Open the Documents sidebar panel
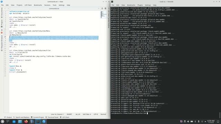Viewport: 221px width, 124px height. click(2, 13)
